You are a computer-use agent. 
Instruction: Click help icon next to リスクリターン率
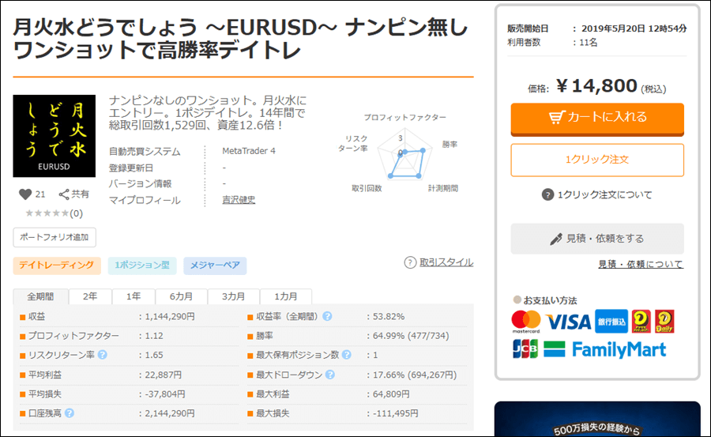point(102,355)
